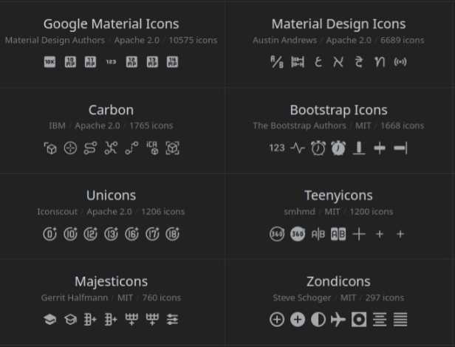Click the 123 icon in Bootstrap Icons

click(277, 148)
